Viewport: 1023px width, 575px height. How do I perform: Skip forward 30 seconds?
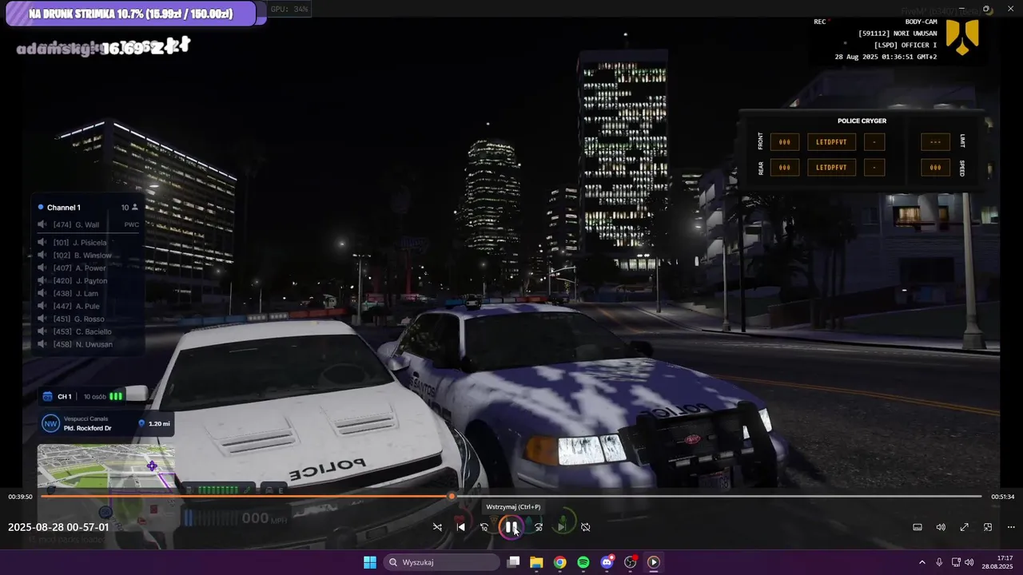(x=539, y=527)
